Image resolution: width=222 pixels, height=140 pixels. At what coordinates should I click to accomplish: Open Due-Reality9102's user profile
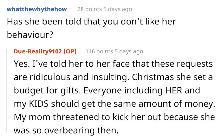tap(38, 51)
